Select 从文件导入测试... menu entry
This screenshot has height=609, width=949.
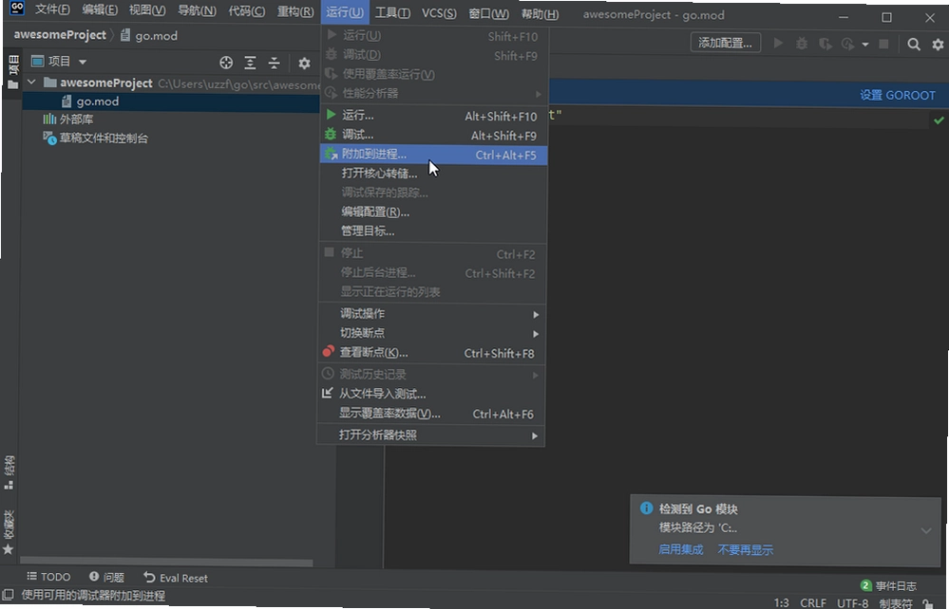click(x=431, y=394)
